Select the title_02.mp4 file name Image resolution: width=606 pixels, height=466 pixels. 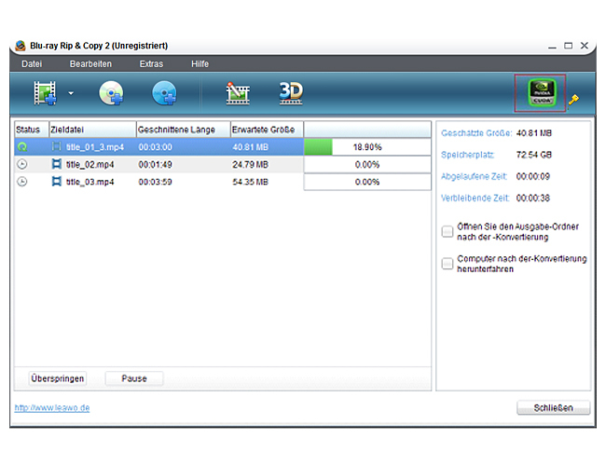(x=90, y=165)
